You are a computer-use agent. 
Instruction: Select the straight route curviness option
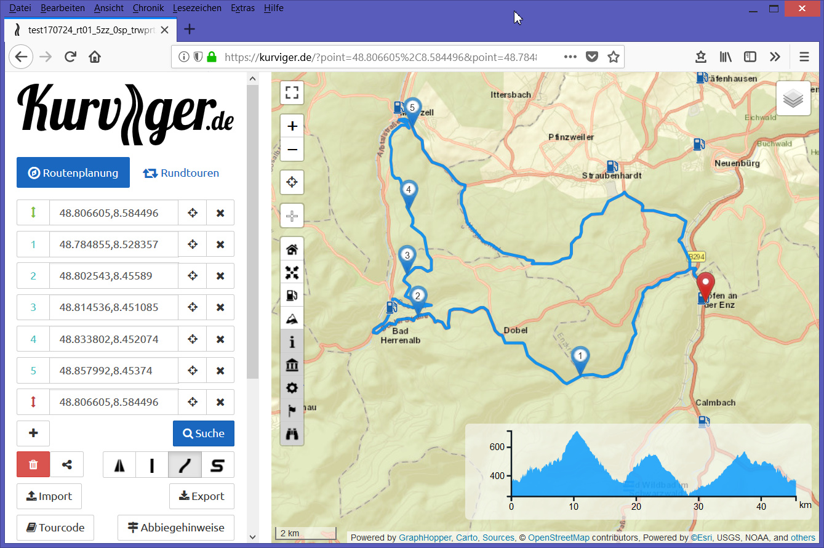coord(152,465)
